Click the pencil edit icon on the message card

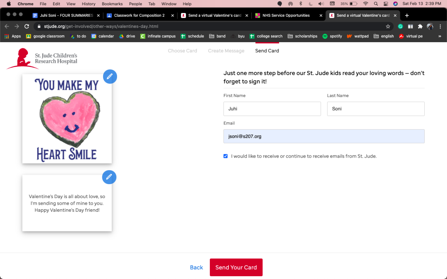(109, 177)
